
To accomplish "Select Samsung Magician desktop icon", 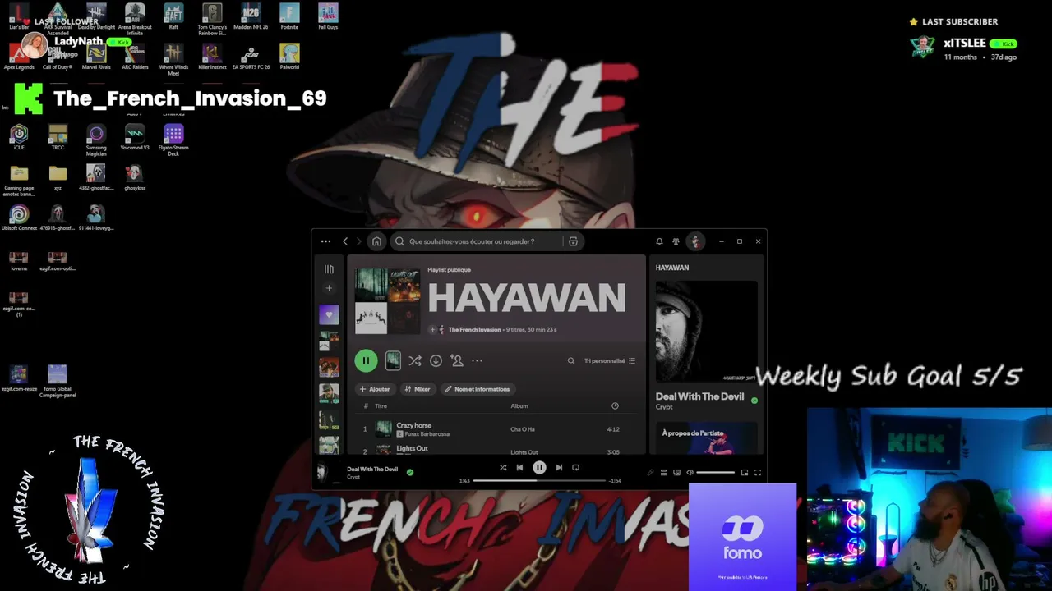I will (x=96, y=140).
